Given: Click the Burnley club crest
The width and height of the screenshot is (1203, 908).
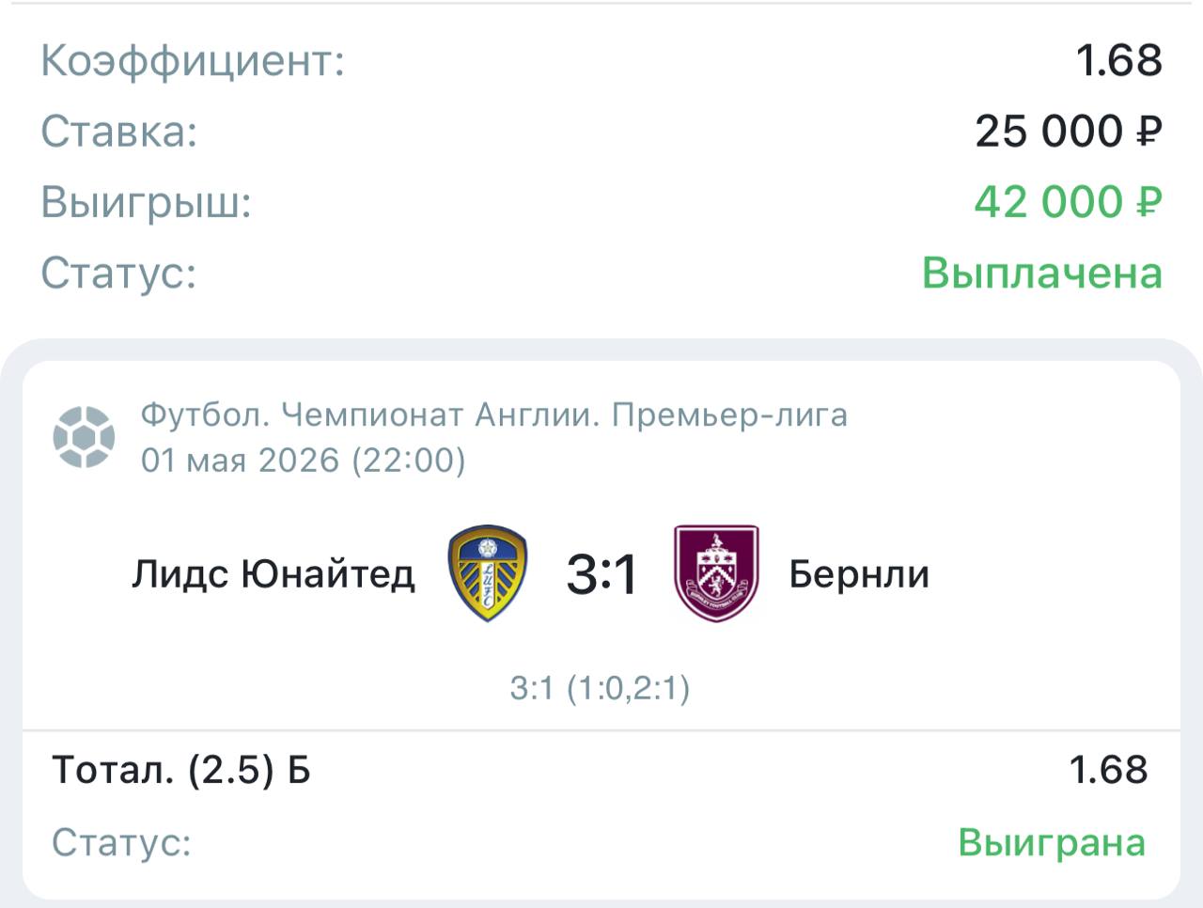Looking at the screenshot, I should 716,573.
